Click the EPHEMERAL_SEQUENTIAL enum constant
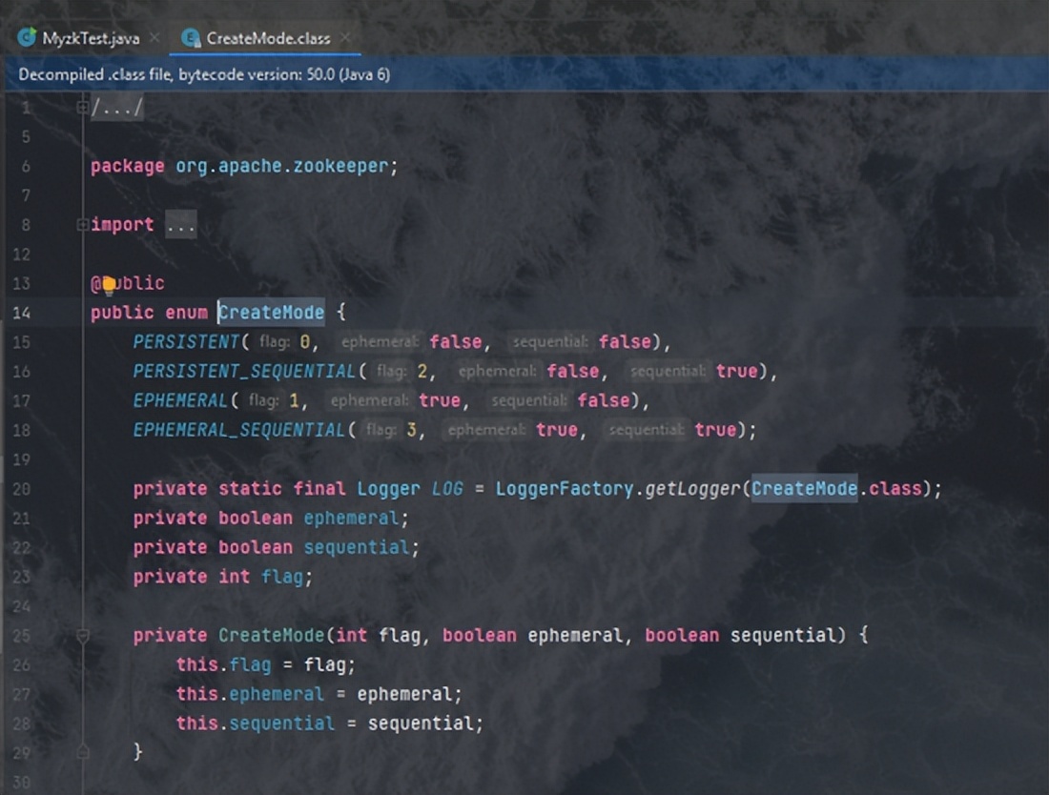Screen dimensions: 1049x795 [238, 430]
